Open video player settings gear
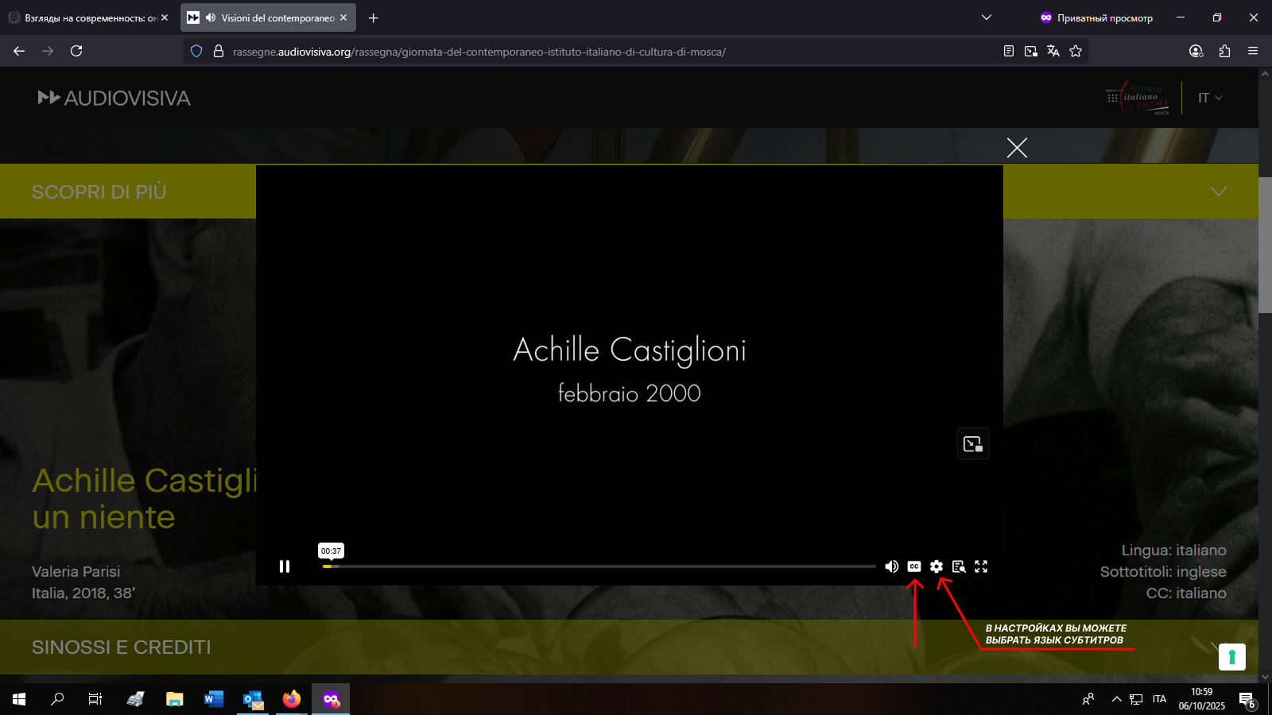This screenshot has width=1272, height=715. point(937,566)
